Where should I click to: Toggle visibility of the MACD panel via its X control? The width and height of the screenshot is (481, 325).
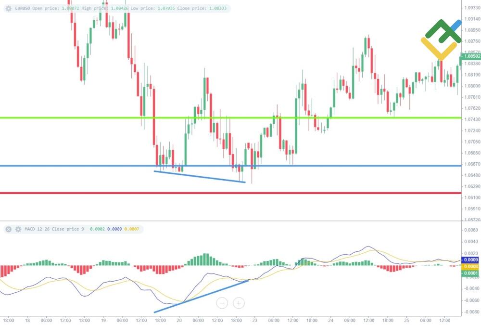coord(8,229)
